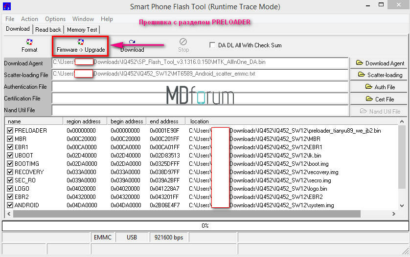Viewport: 410px width, 257px height.
Task: Uncheck the PRELOADER partition
Action: (10, 130)
